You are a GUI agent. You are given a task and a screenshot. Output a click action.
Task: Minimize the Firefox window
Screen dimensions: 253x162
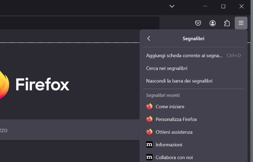click(205, 6)
